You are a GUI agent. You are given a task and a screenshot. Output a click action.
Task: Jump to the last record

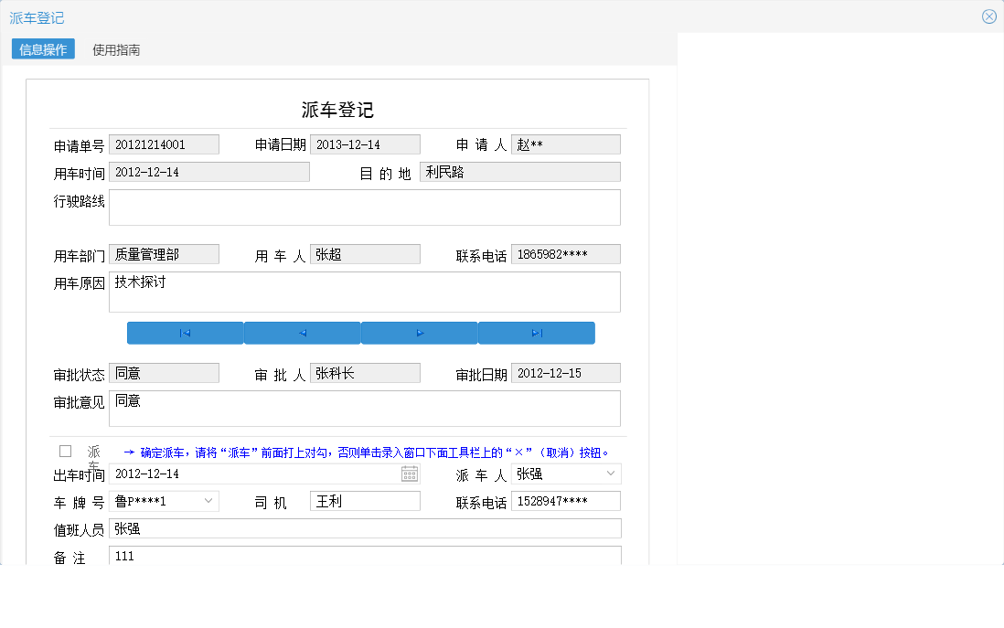pos(536,333)
